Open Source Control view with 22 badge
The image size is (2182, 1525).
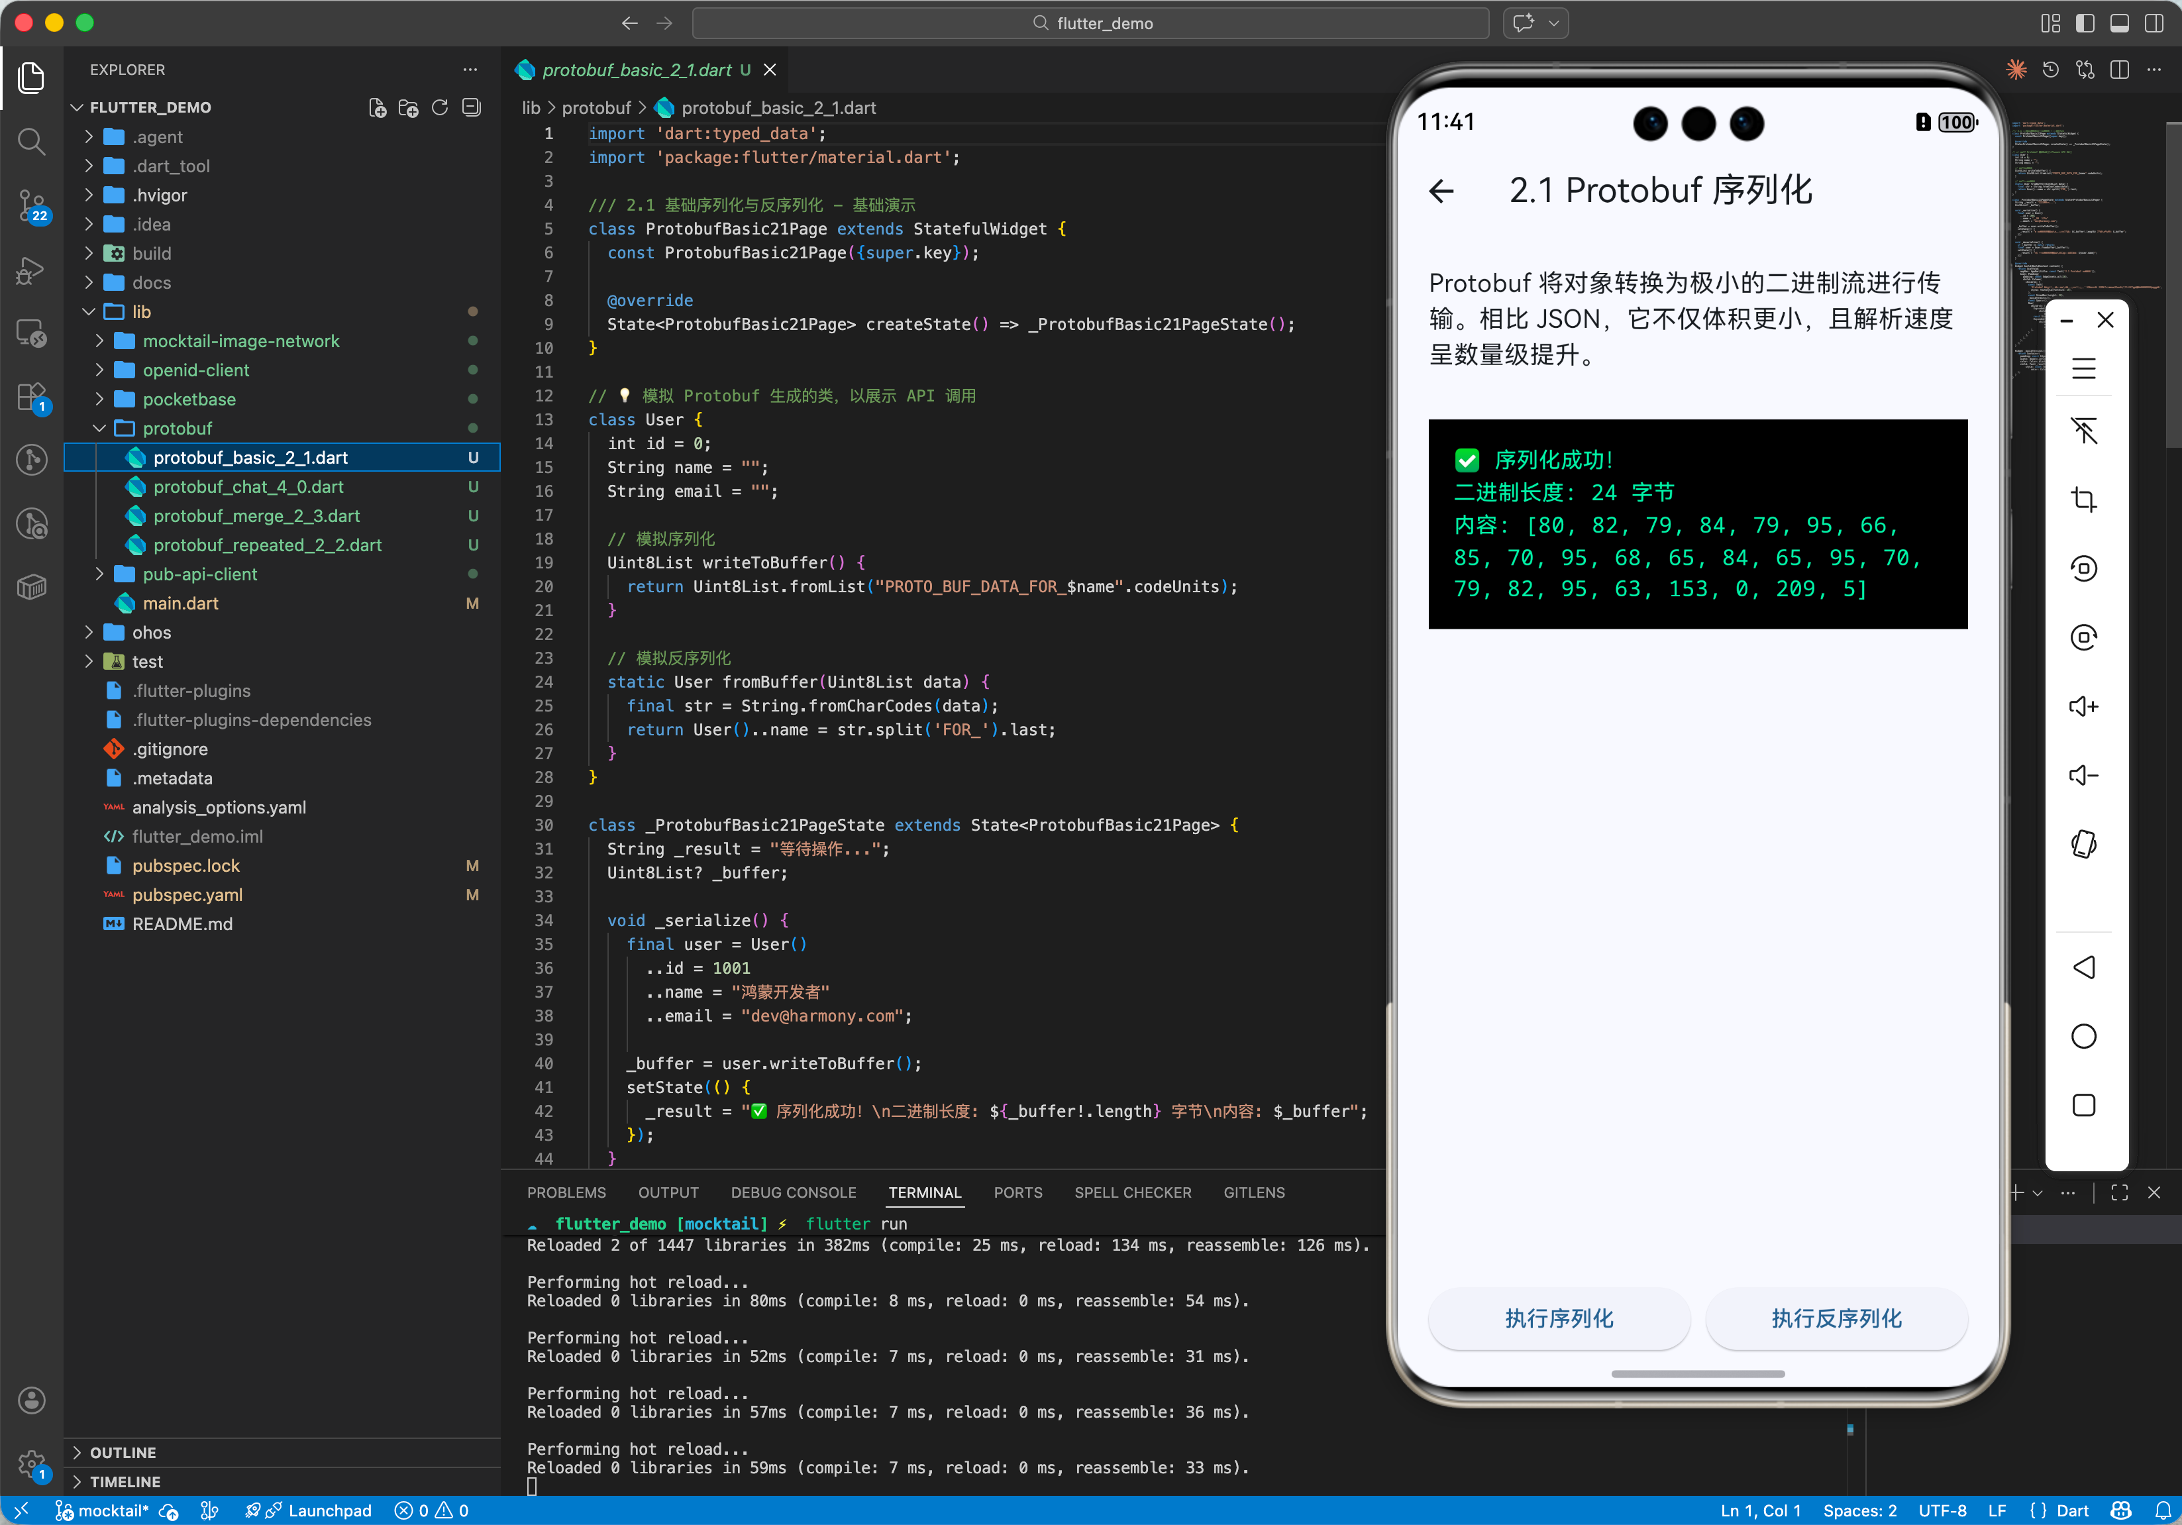click(31, 204)
